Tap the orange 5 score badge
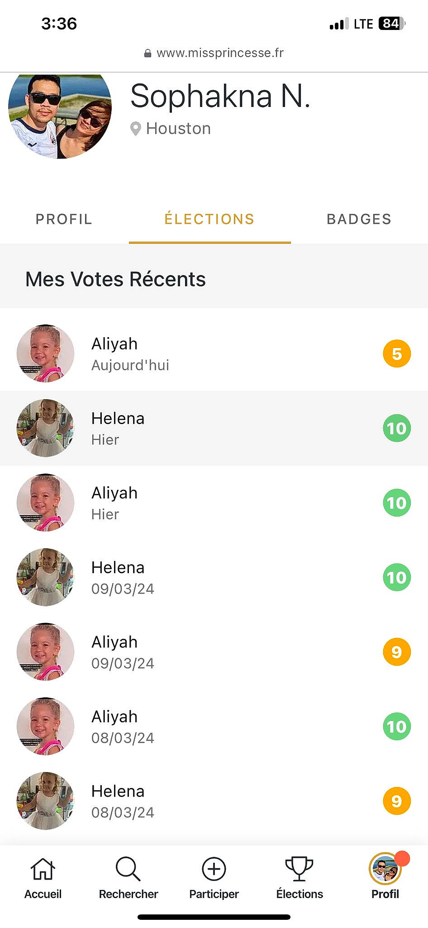Screen dimensions: 428x928 point(397,353)
